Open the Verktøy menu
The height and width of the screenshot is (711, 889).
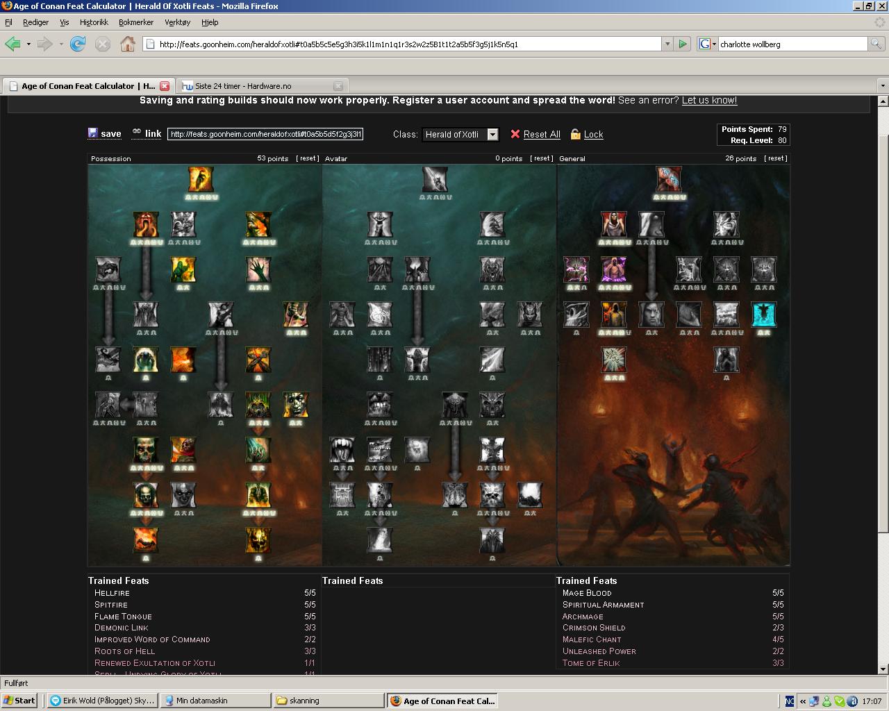(x=177, y=22)
